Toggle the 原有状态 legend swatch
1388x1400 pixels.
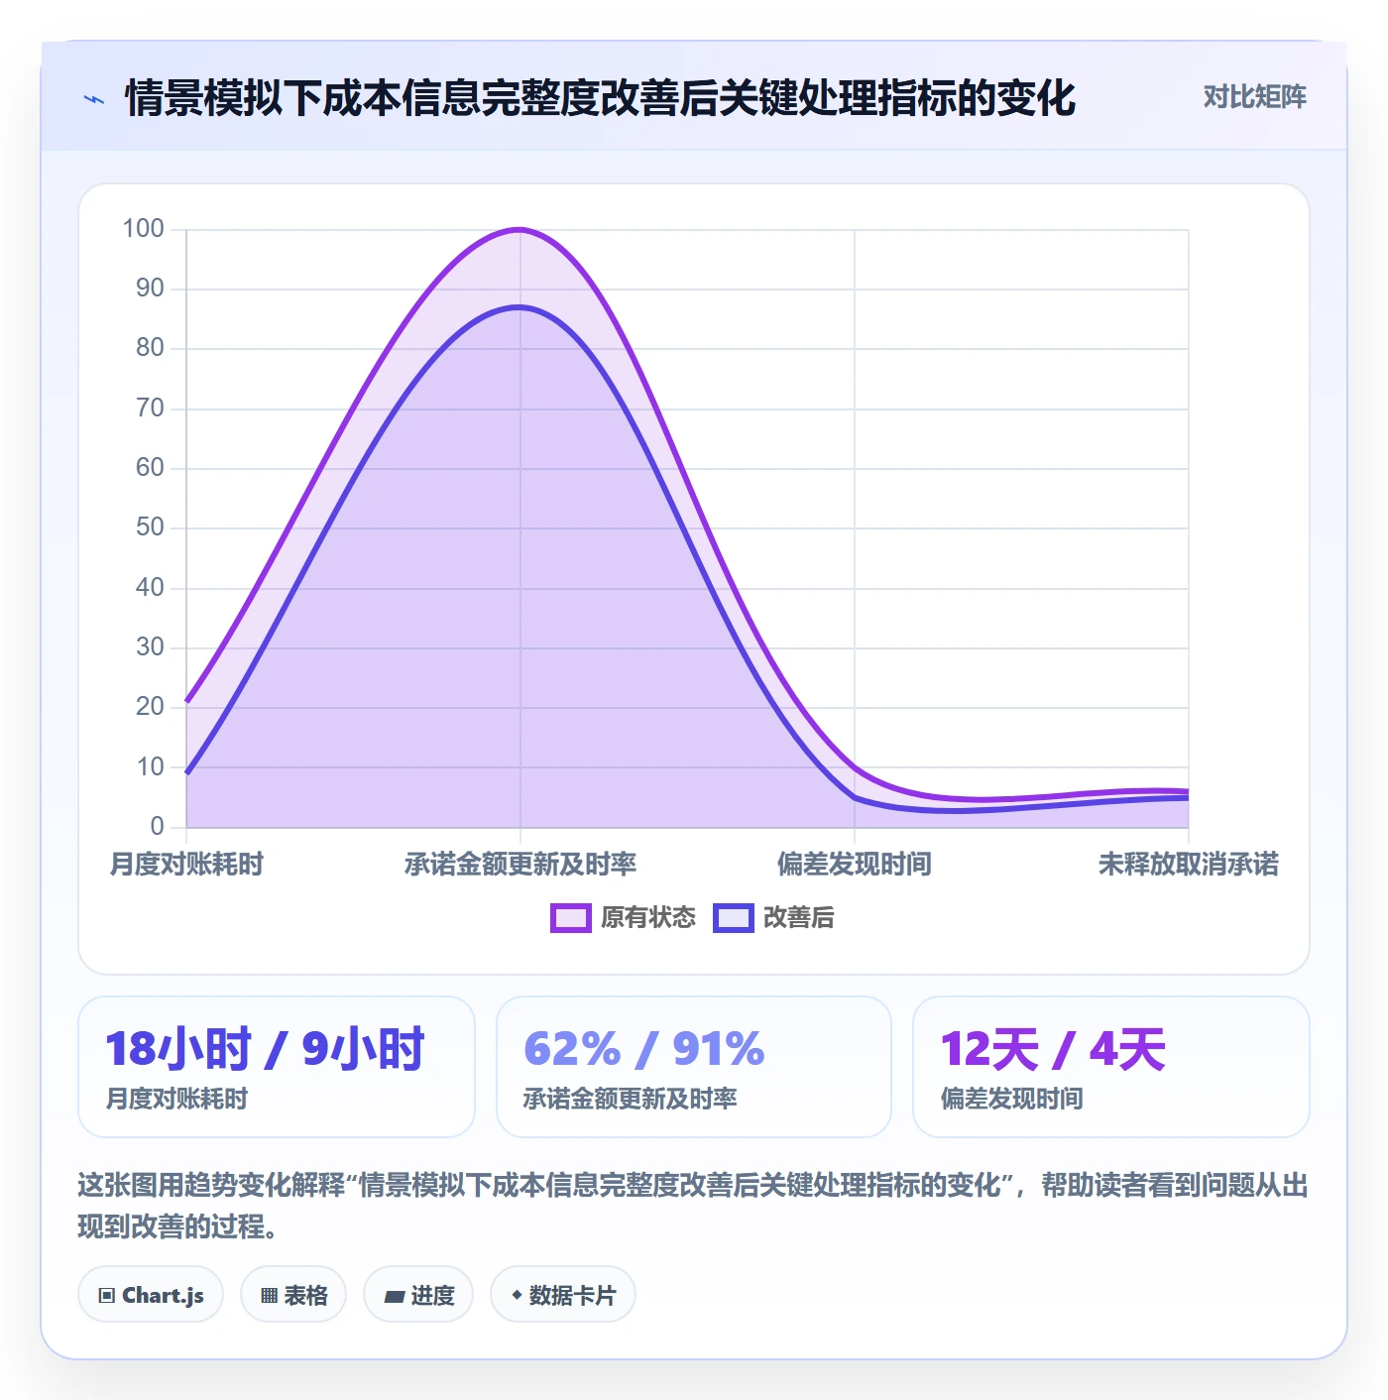click(x=570, y=918)
